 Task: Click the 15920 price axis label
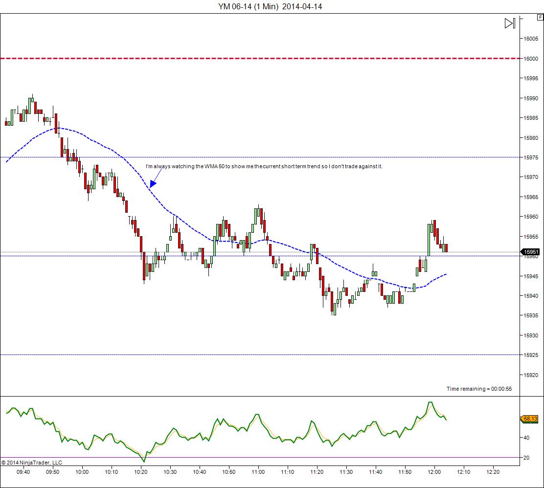pyautogui.click(x=531, y=375)
